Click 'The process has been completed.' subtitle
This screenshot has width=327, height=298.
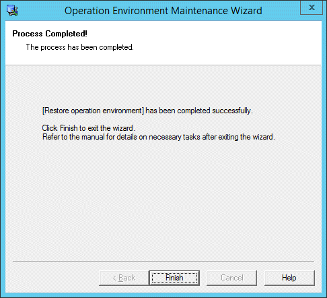(x=79, y=47)
